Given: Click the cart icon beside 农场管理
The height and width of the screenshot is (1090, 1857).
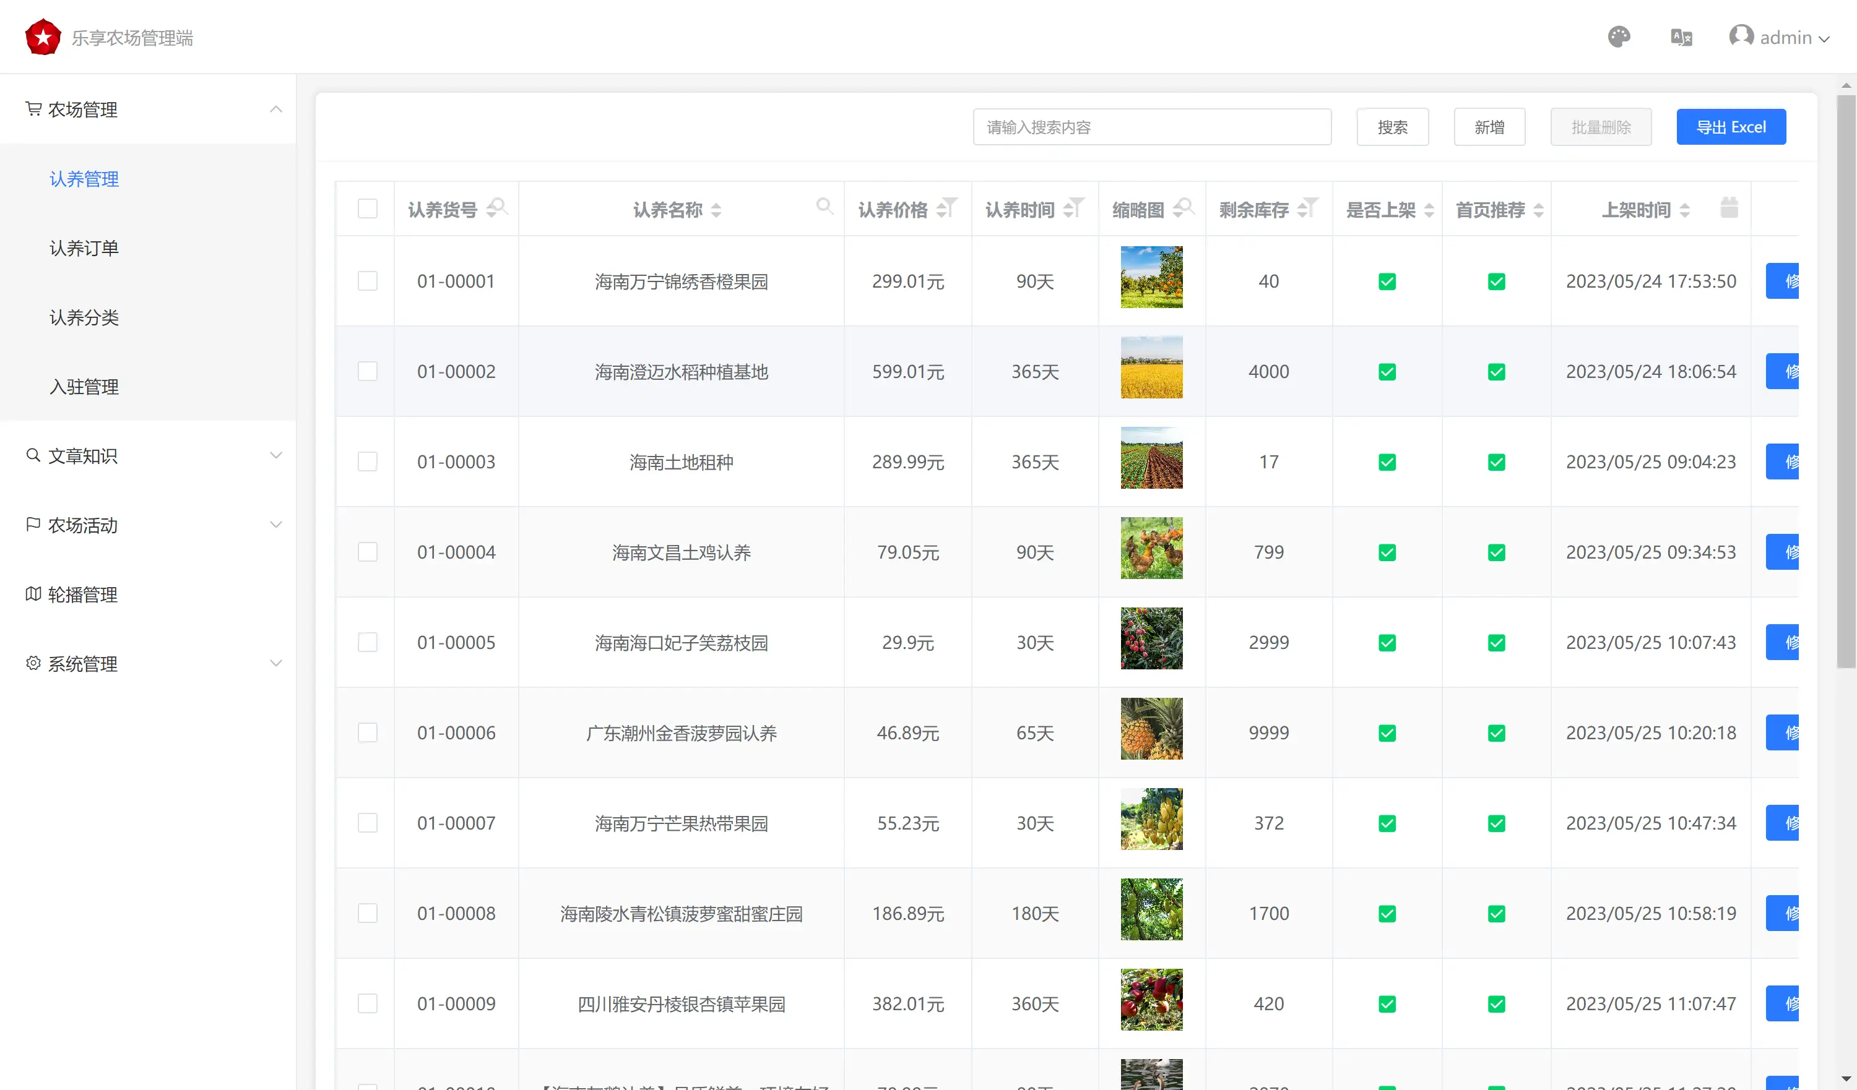Looking at the screenshot, I should pyautogui.click(x=33, y=108).
